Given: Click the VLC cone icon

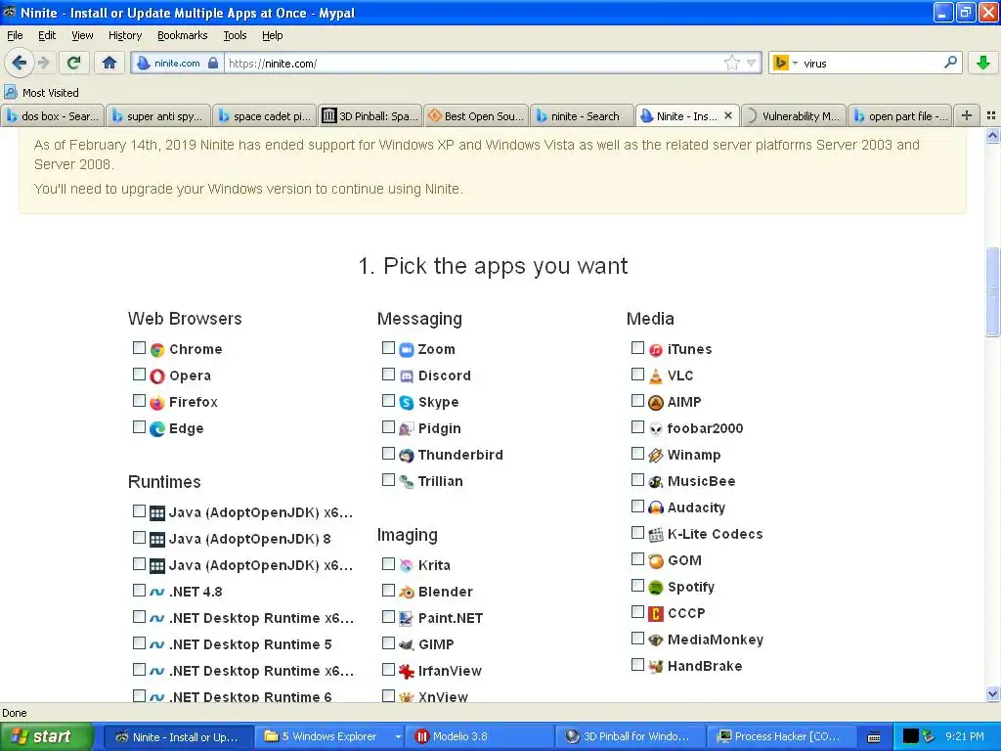Looking at the screenshot, I should click(656, 376).
